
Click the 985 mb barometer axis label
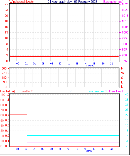(124, 49)
